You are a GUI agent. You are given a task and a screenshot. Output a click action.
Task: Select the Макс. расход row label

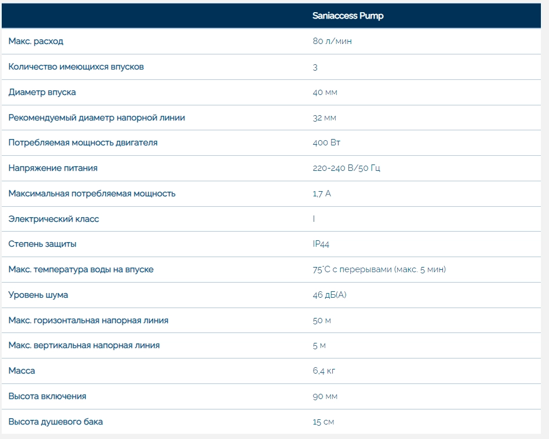click(x=36, y=41)
